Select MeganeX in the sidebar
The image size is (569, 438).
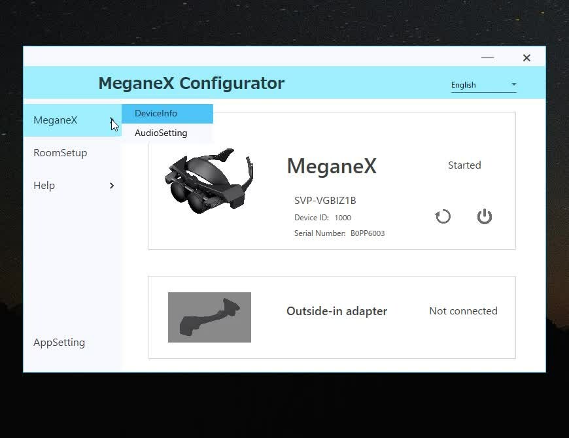point(56,120)
